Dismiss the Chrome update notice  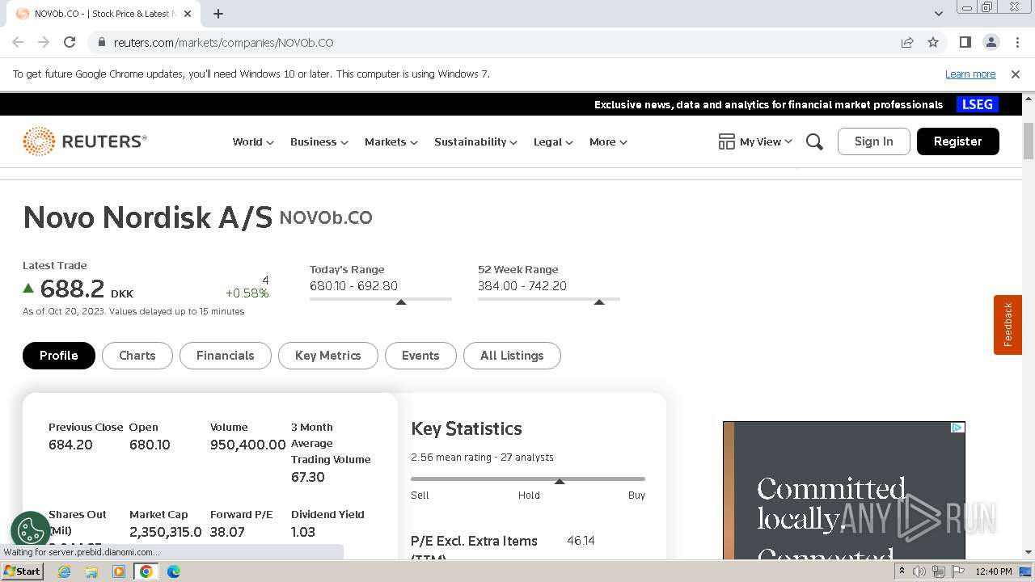[x=1016, y=74]
